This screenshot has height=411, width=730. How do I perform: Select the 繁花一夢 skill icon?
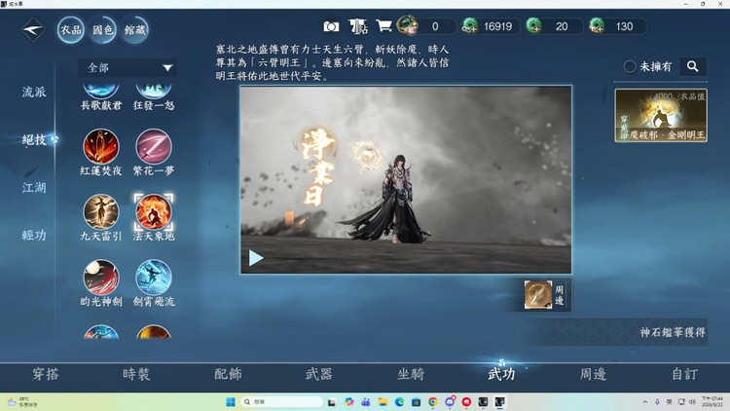coord(154,147)
